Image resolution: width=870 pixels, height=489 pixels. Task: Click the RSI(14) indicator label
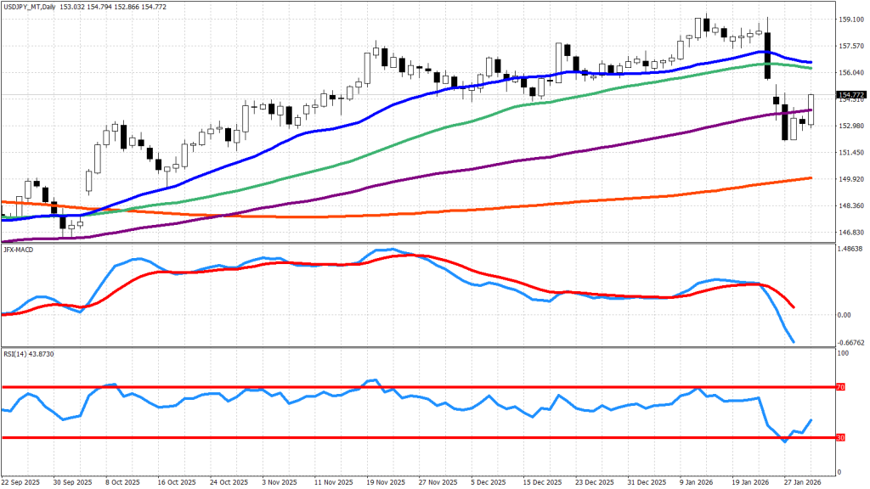tap(16, 352)
